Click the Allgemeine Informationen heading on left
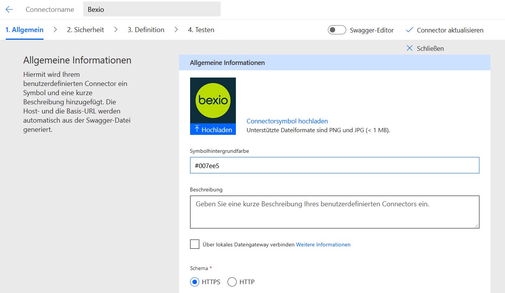The width and height of the screenshot is (505, 293). 77,60
